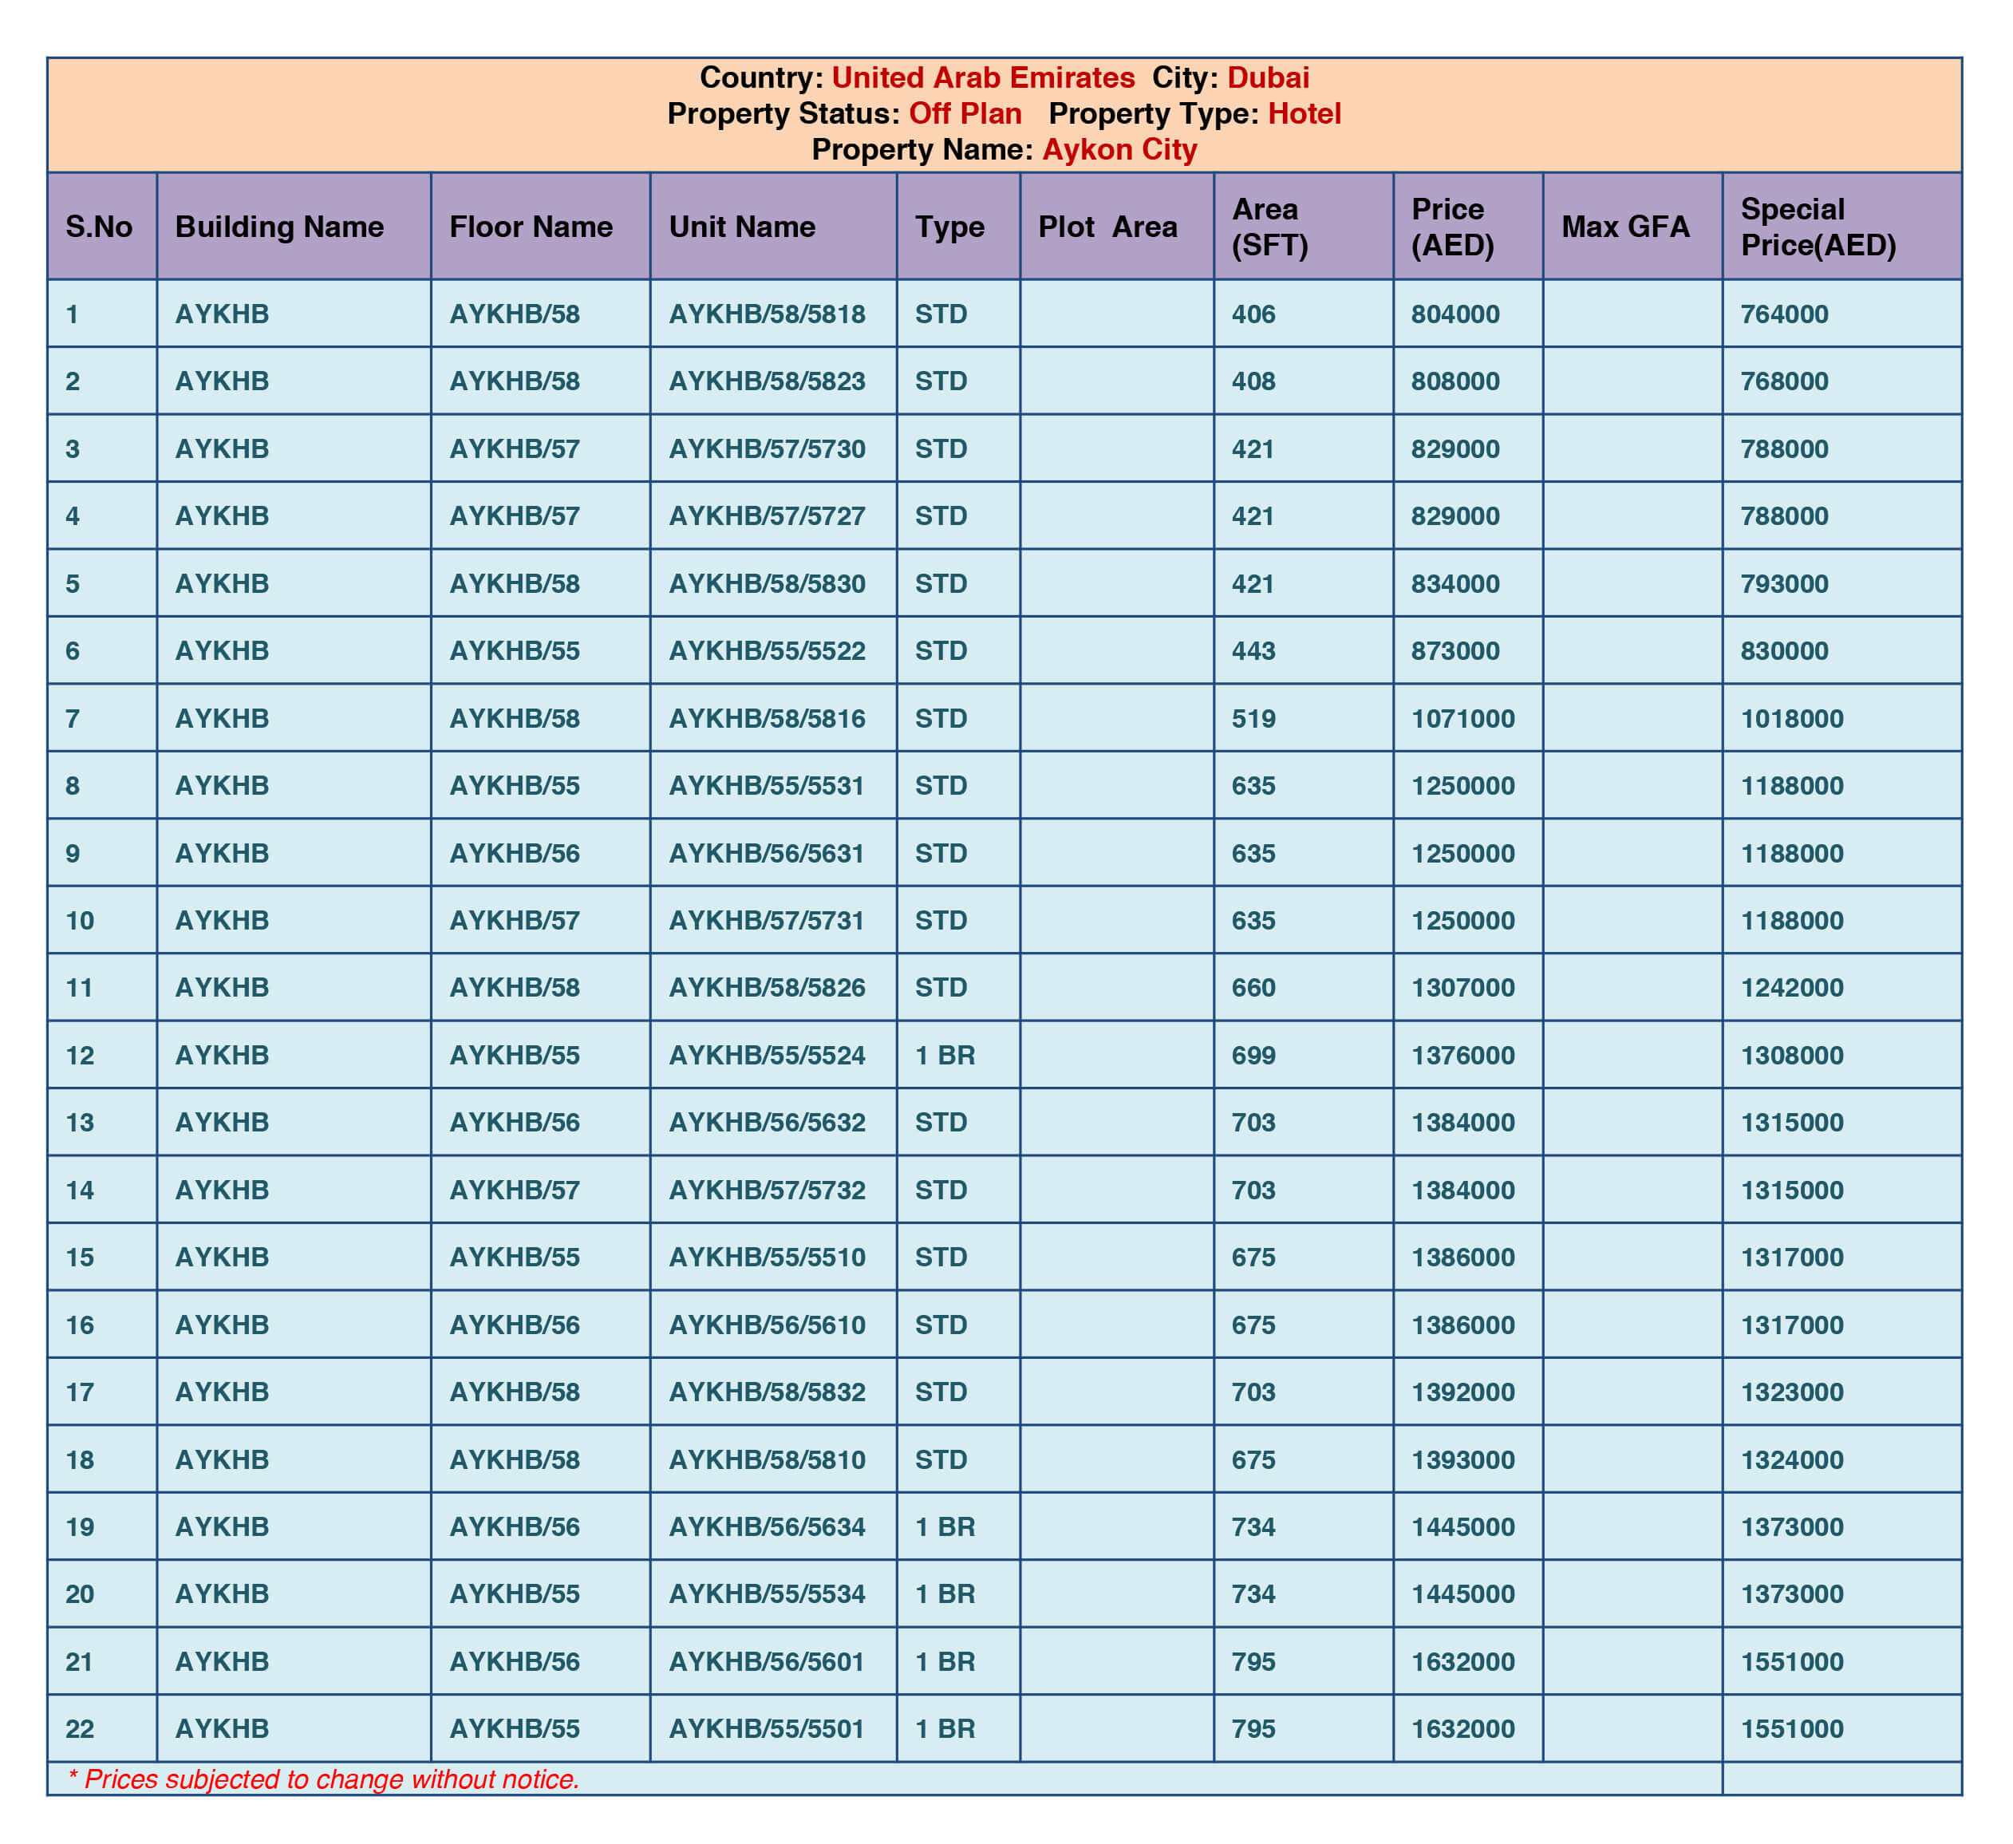Select the 'Aykon City' property name
The image size is (2013, 1844).
coord(1119,150)
